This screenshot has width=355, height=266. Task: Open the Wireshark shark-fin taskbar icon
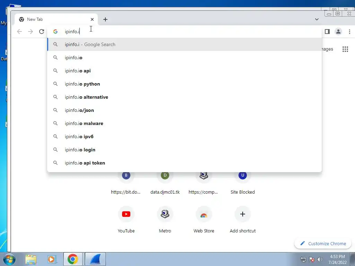pos(95,259)
